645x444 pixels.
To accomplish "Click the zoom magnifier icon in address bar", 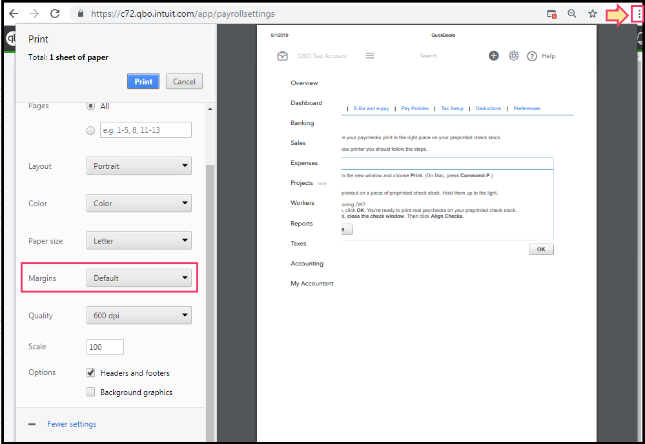I will [x=572, y=14].
